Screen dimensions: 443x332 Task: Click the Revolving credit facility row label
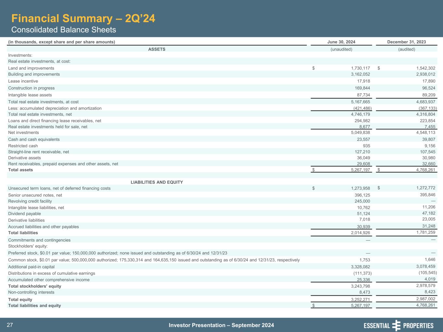30,201
